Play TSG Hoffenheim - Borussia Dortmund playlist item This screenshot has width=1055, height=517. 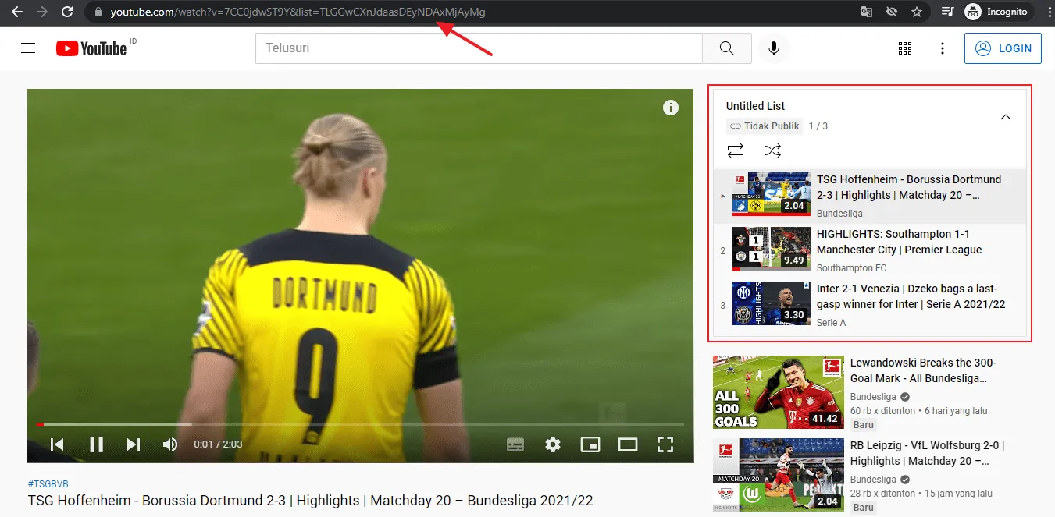[x=870, y=196]
